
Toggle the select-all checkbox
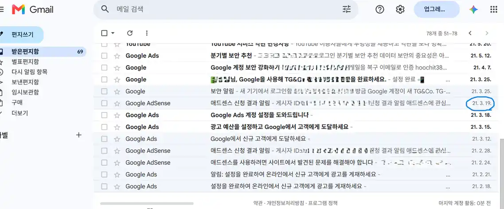click(x=104, y=33)
